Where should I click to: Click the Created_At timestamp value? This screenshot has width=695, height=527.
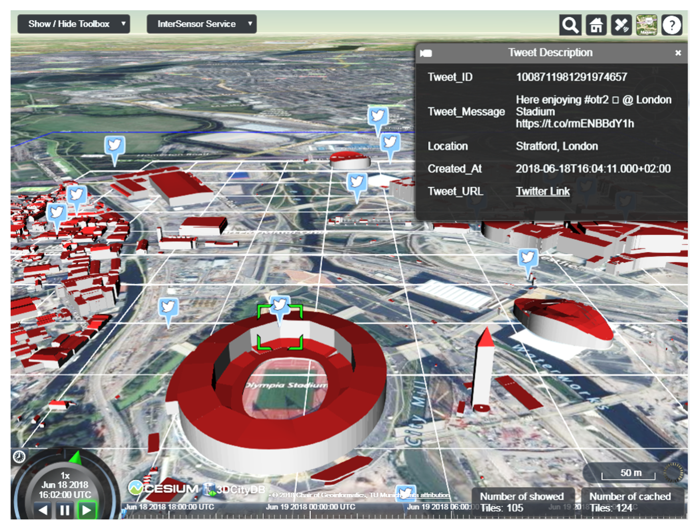[593, 169]
